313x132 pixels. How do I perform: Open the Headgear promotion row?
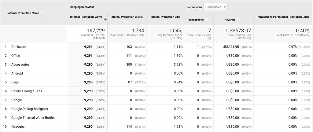(19, 127)
